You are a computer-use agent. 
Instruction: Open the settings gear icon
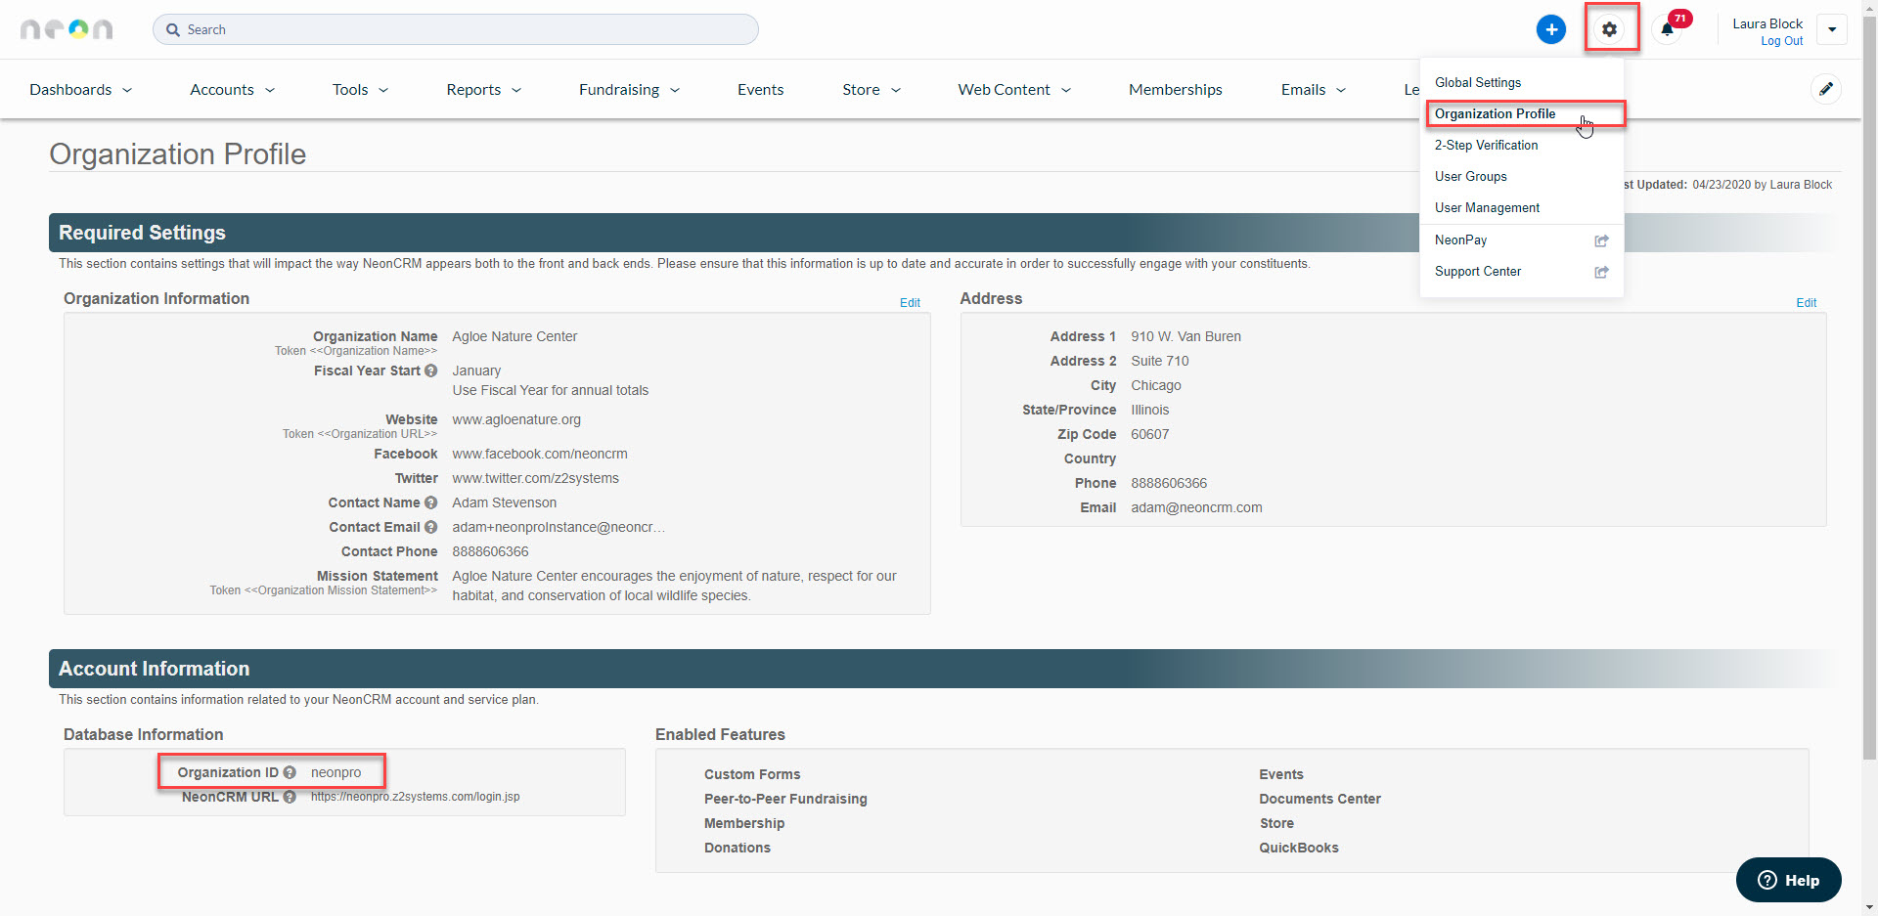(1609, 29)
